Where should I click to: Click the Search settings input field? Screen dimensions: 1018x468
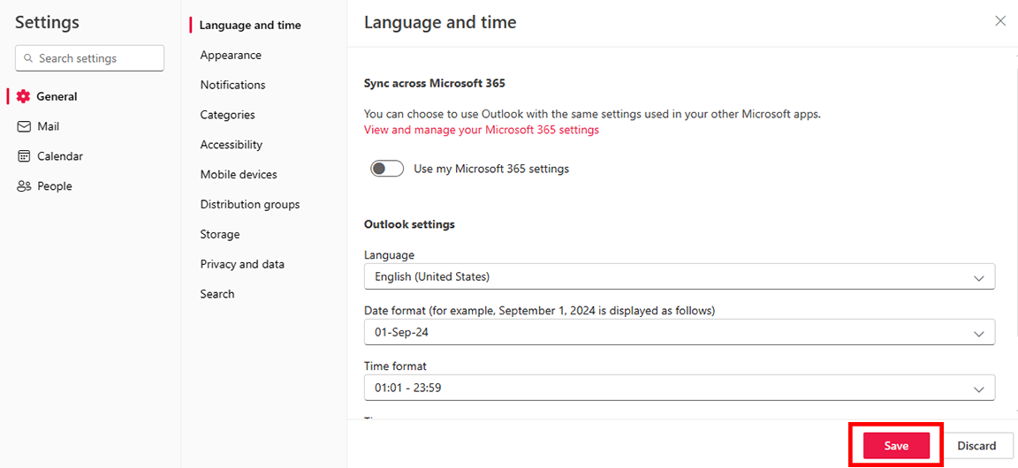tap(97, 58)
